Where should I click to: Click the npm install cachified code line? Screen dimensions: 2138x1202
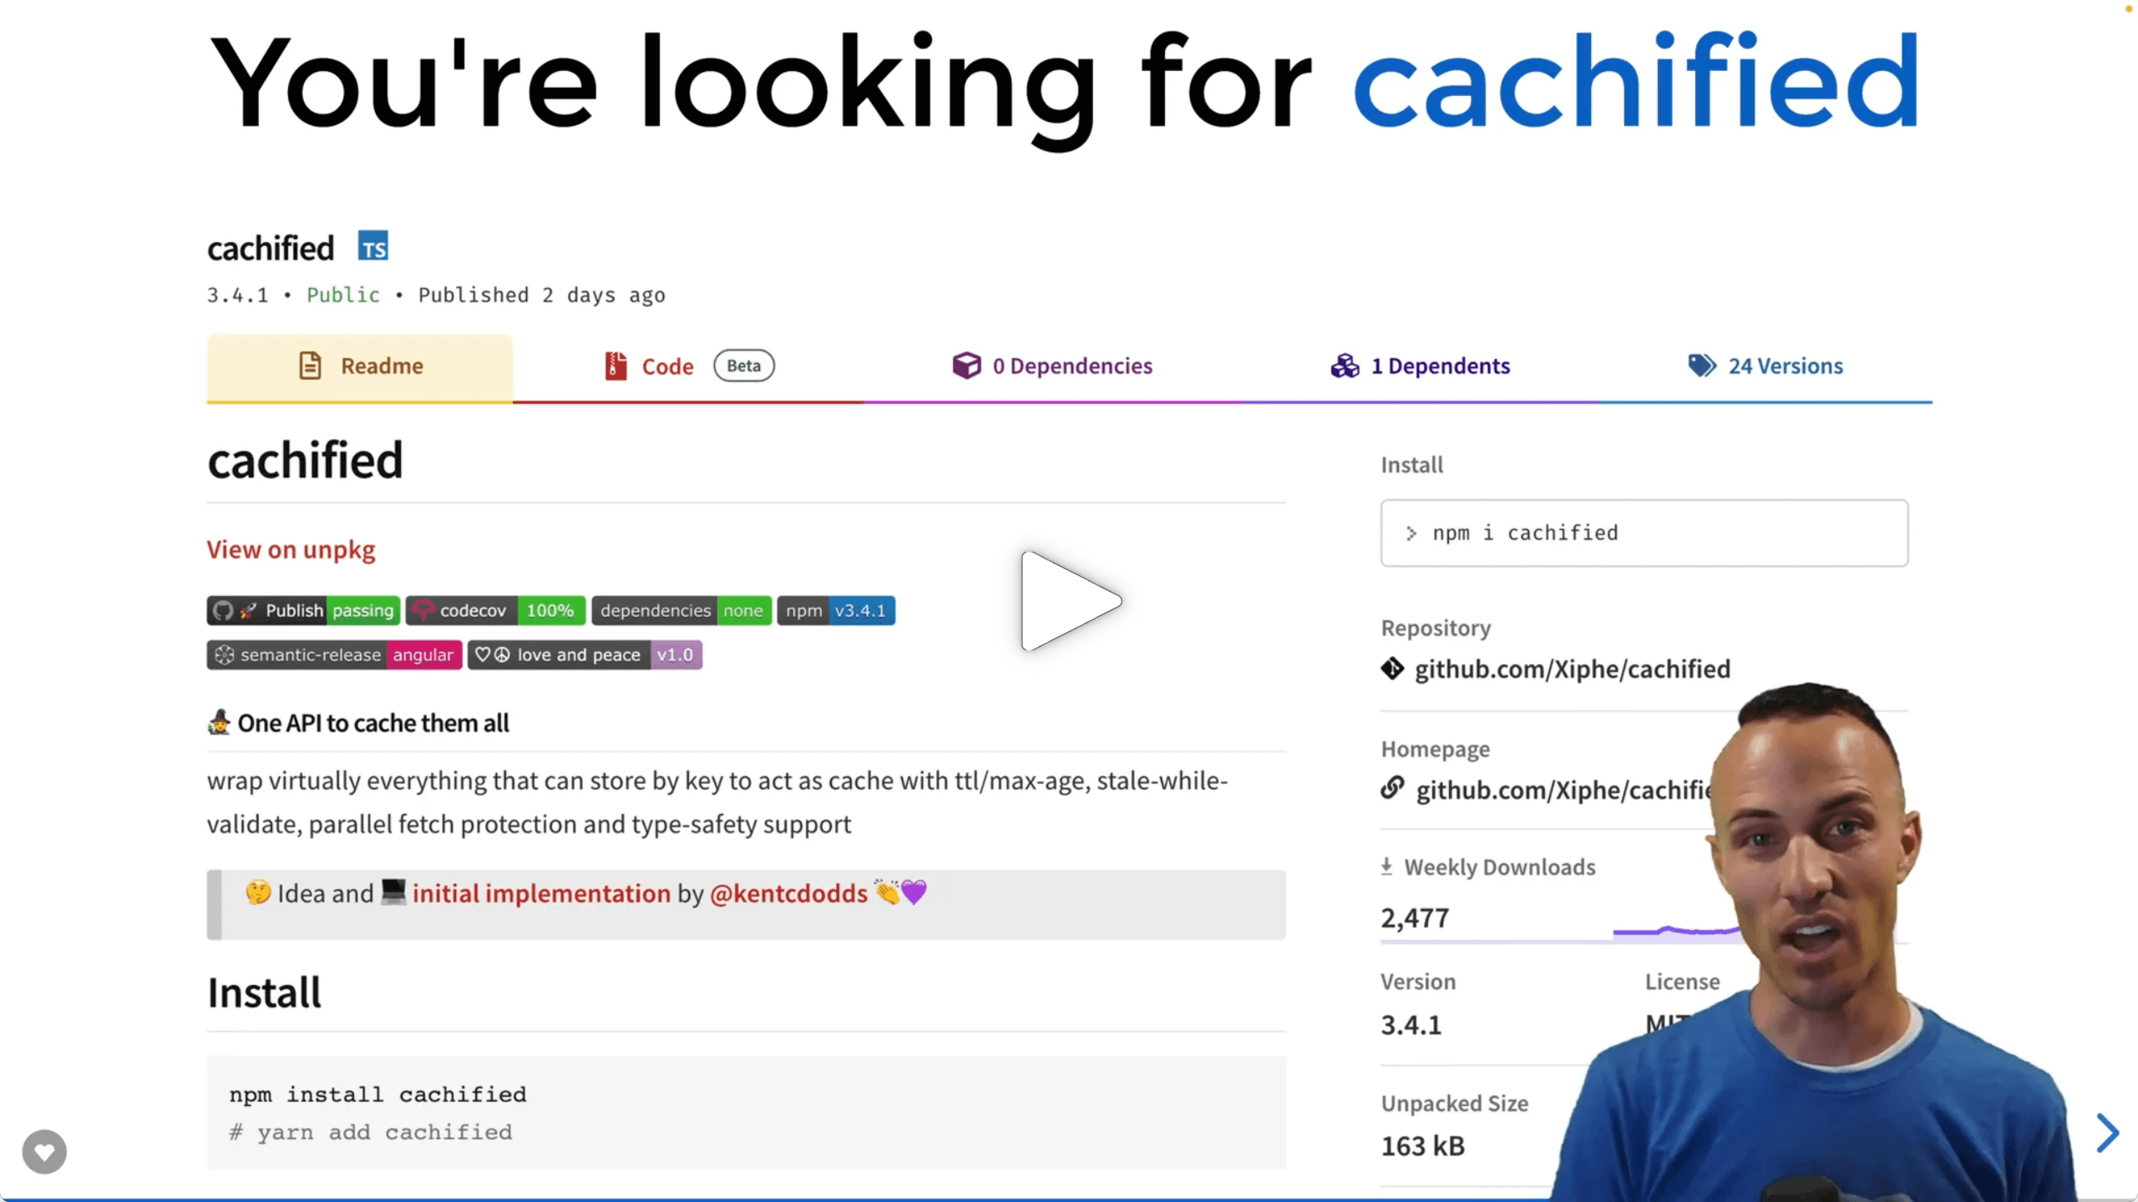(377, 1094)
